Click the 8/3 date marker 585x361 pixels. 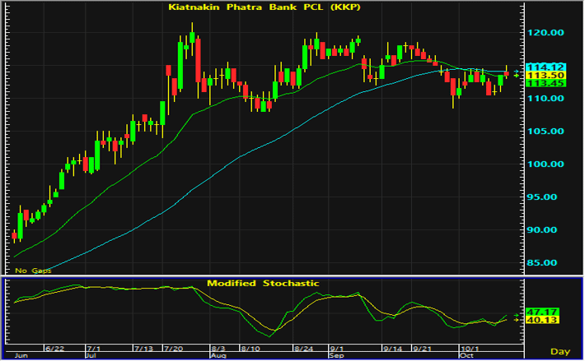pyautogui.click(x=218, y=349)
